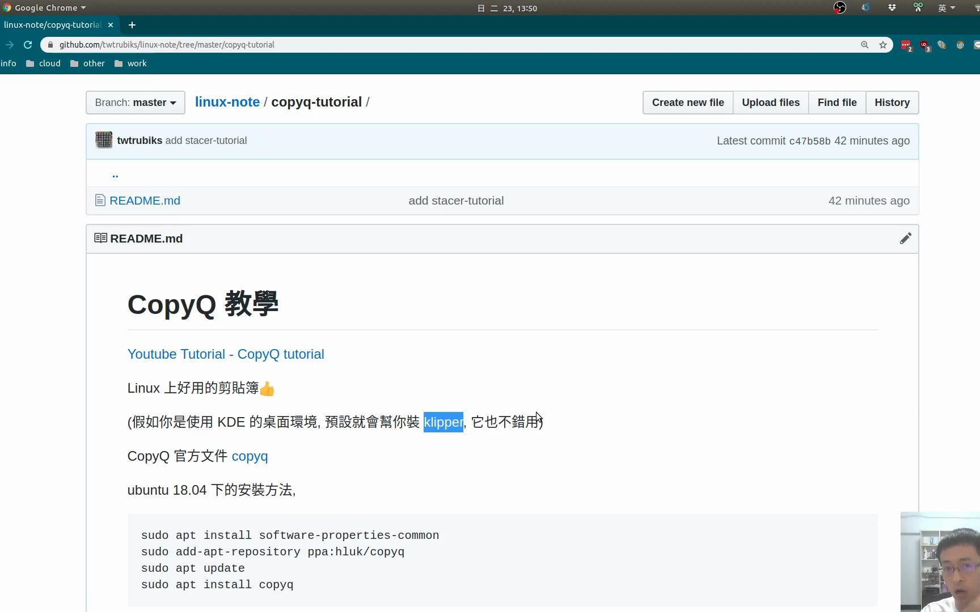This screenshot has width=980, height=612.
Task: Click the Create new file button
Action: (x=687, y=103)
